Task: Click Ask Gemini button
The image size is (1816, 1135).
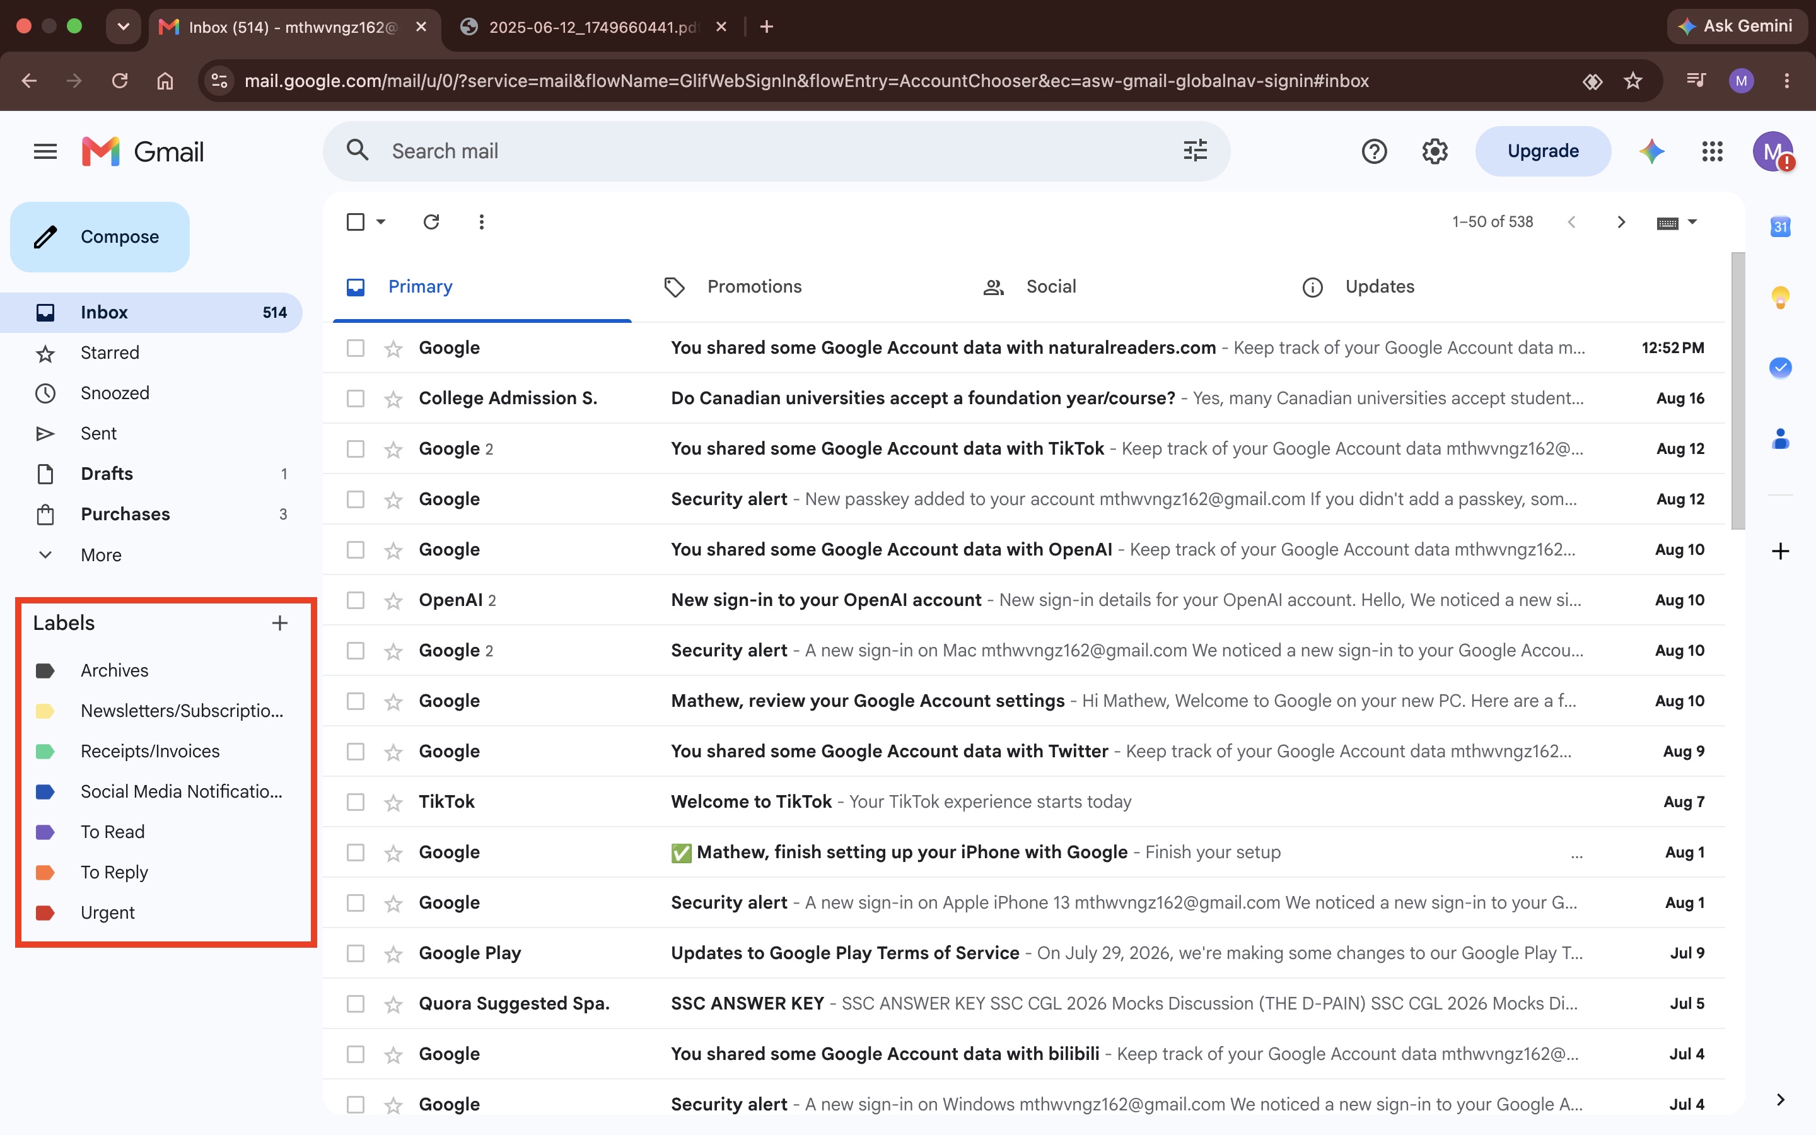Action: tap(1736, 26)
